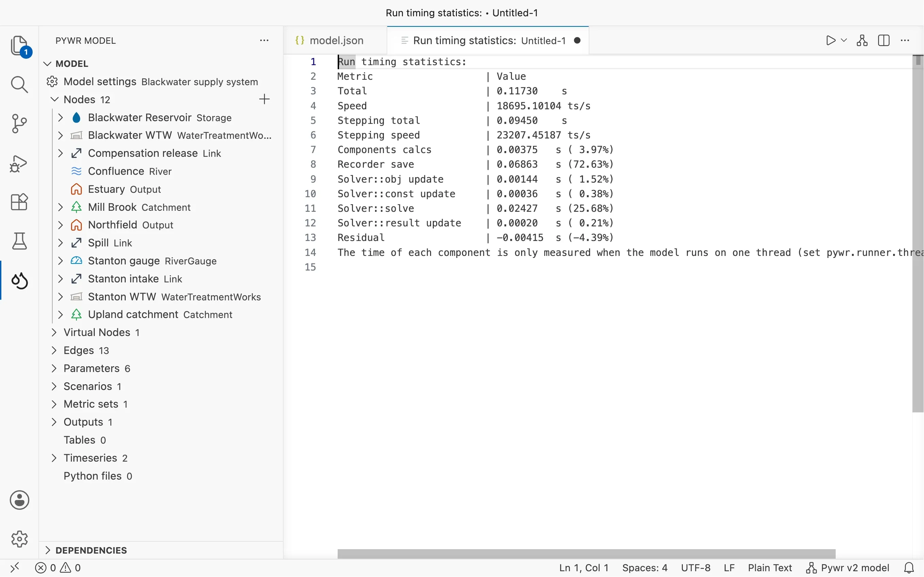The width and height of the screenshot is (924, 577).
Task: Open the Manage gear icon
Action: click(x=19, y=539)
